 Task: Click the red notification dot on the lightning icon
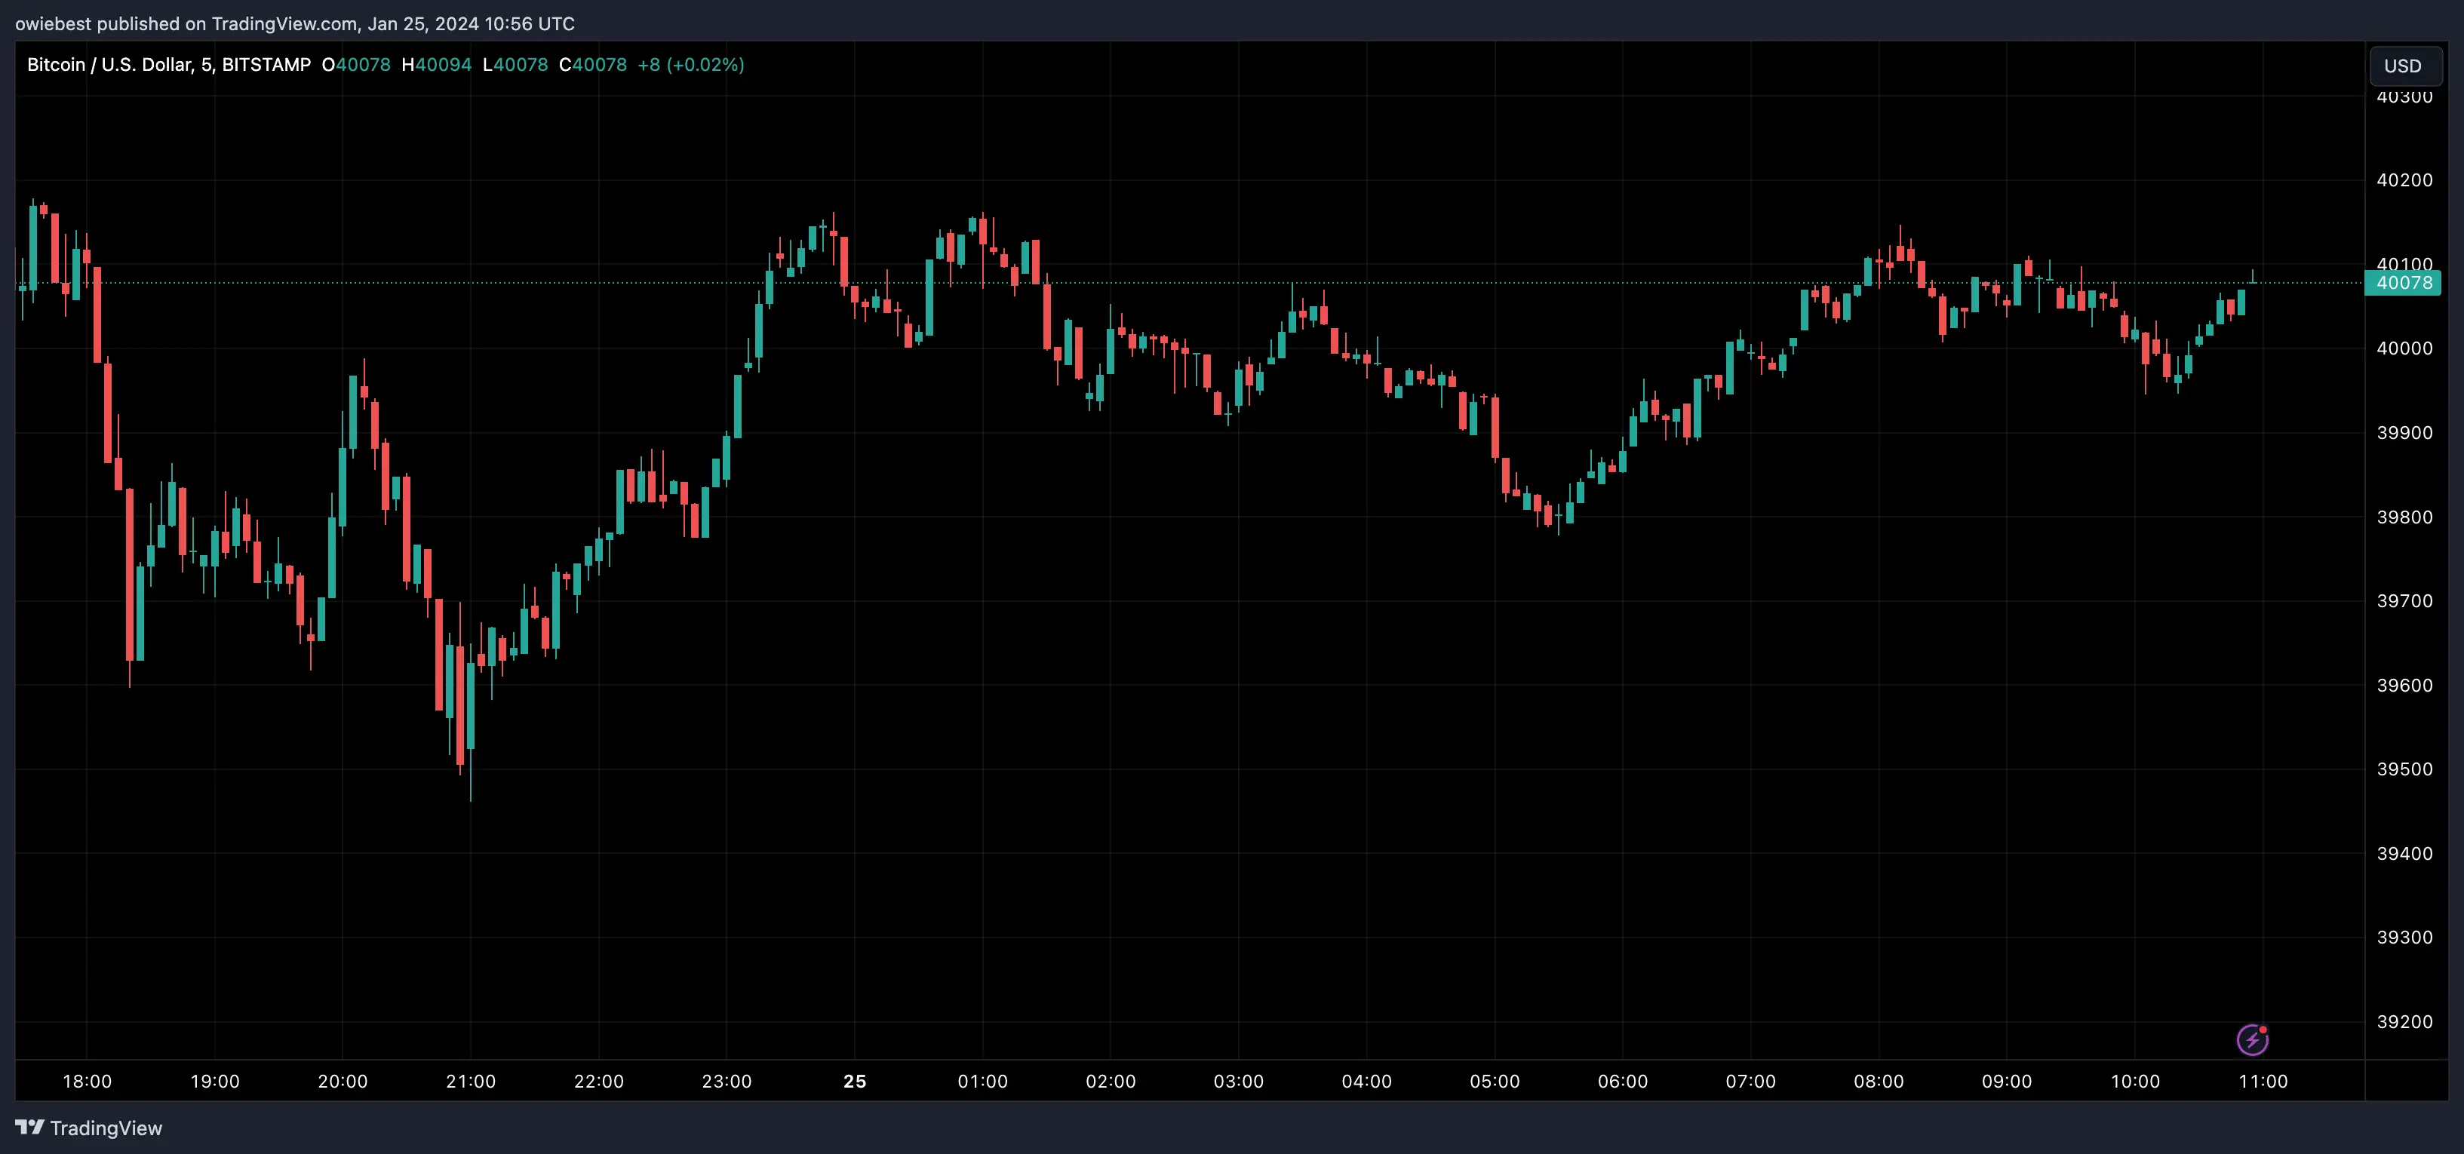coord(2264,1030)
